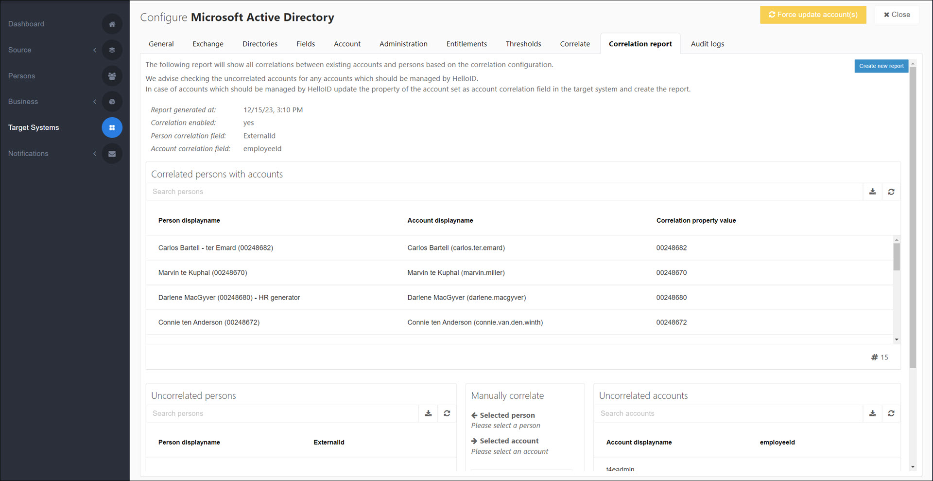Click the Target Systems grid icon
The height and width of the screenshot is (481, 933).
pyautogui.click(x=112, y=127)
